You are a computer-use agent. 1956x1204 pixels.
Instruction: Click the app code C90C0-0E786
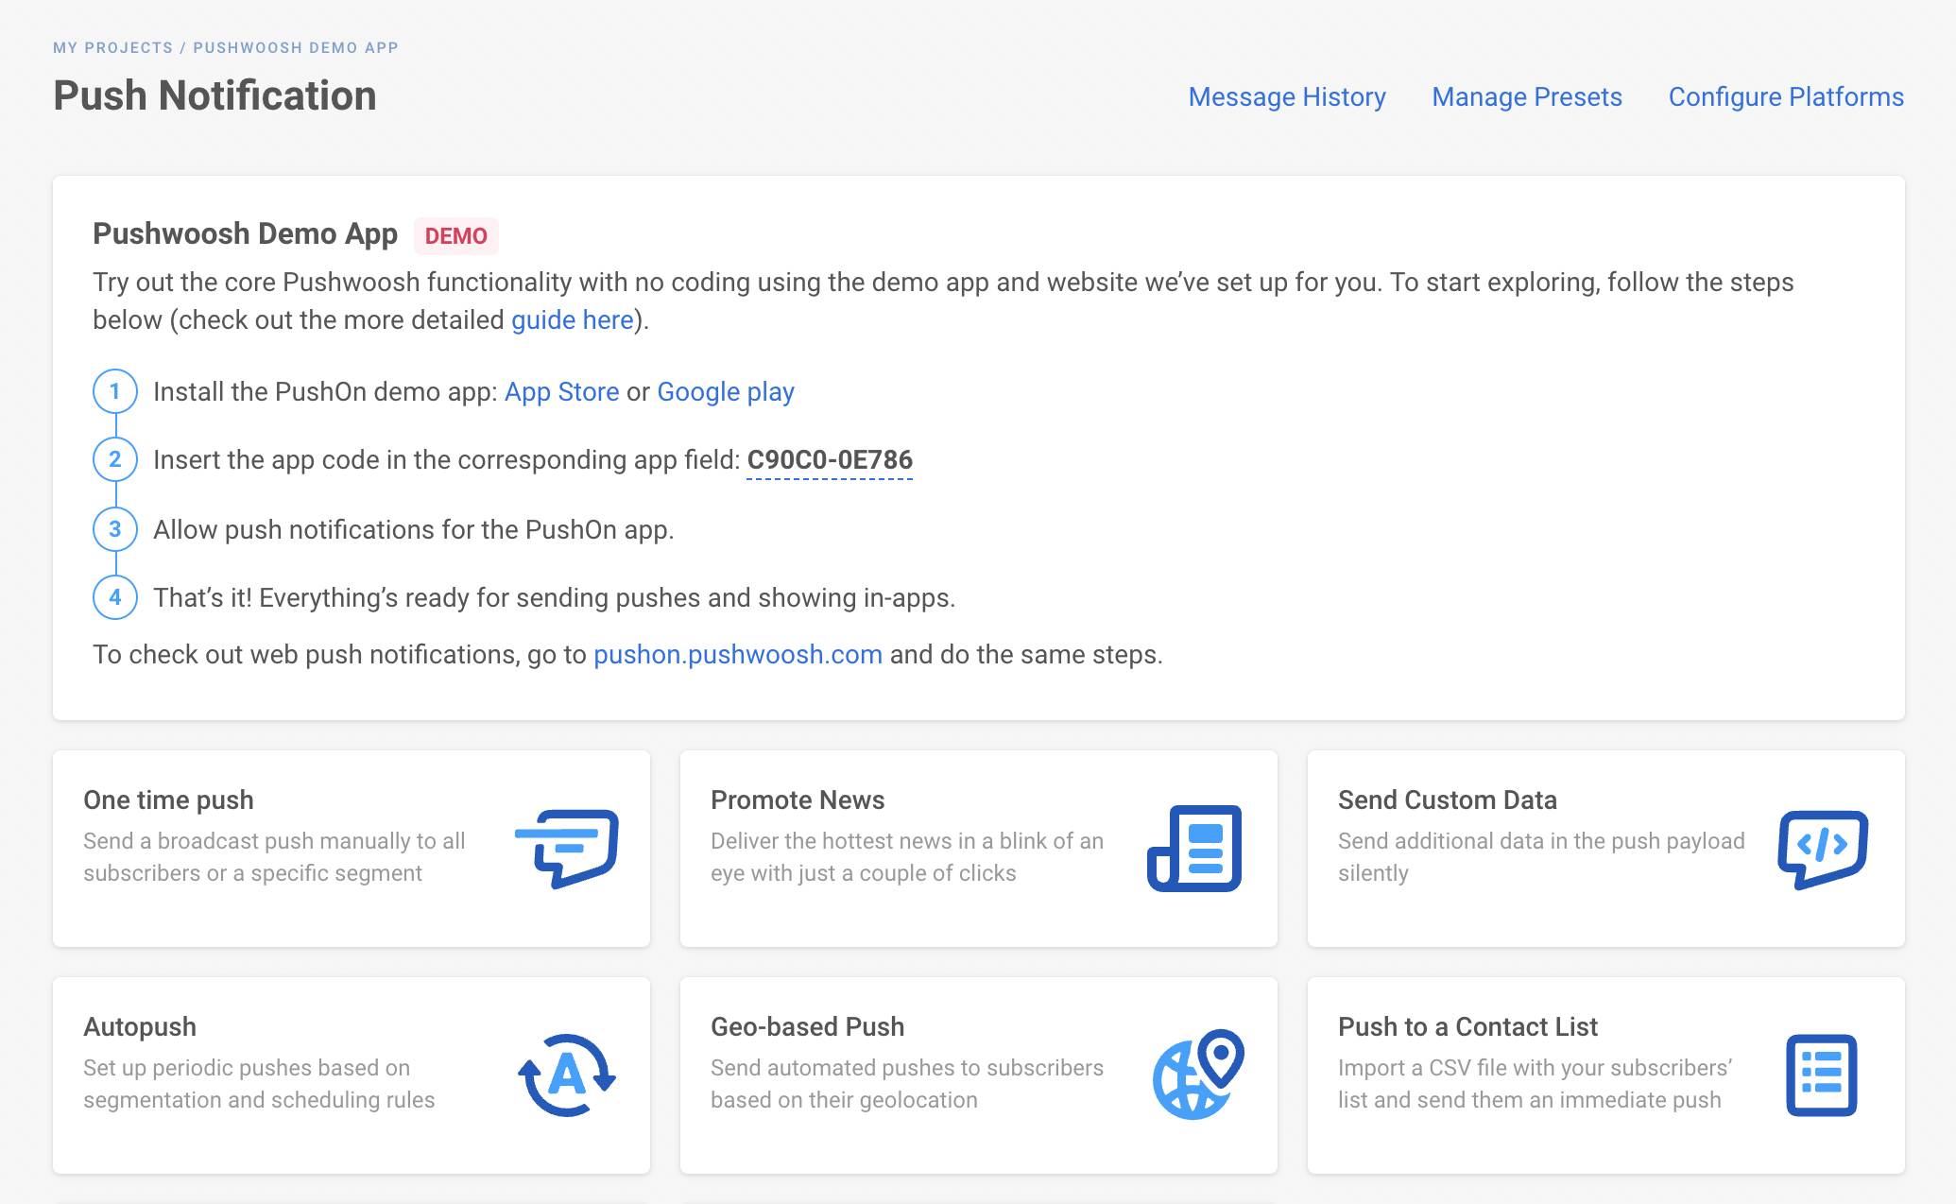pos(830,460)
